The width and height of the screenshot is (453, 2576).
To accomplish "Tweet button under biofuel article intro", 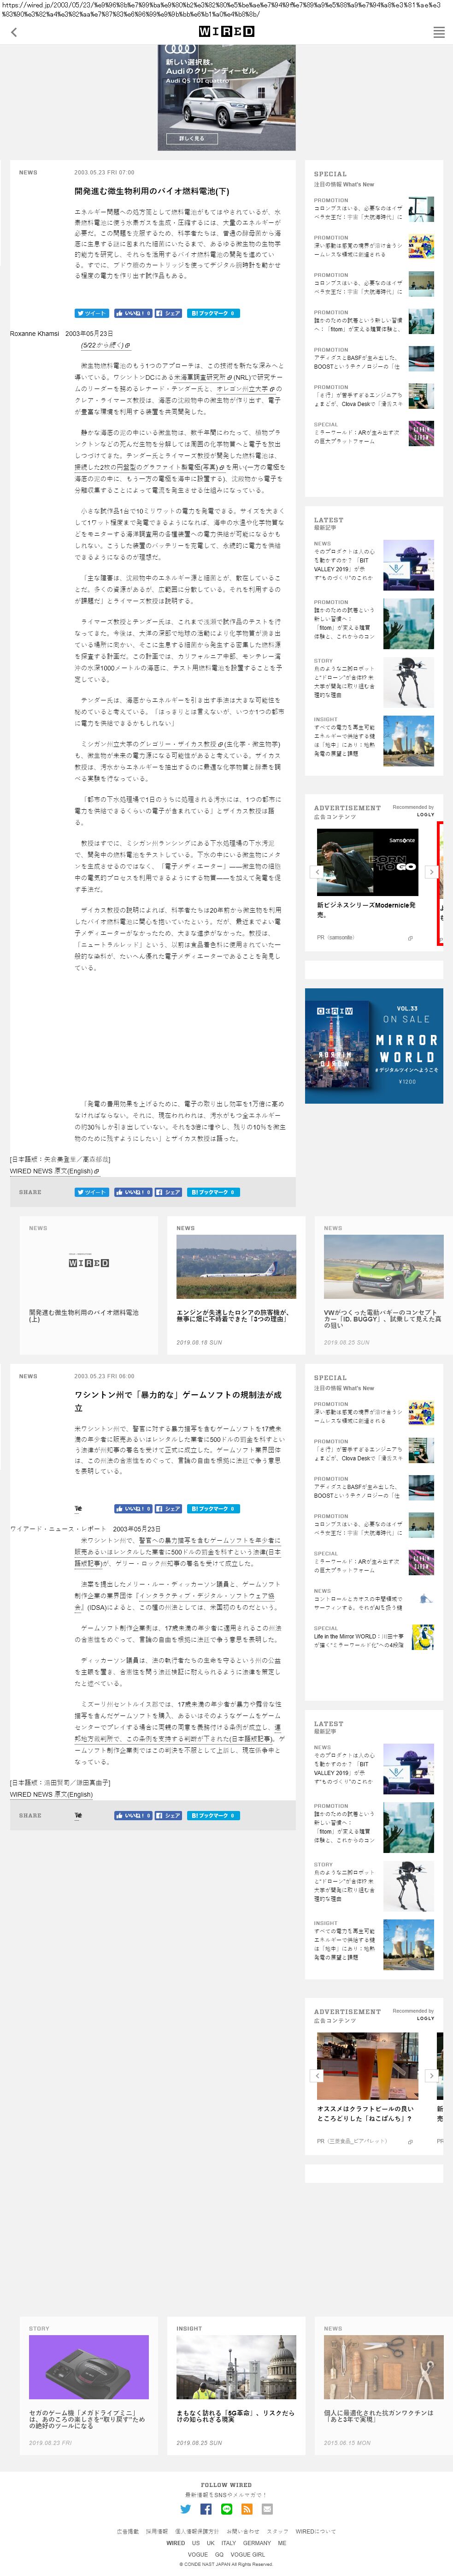I will click(x=92, y=313).
